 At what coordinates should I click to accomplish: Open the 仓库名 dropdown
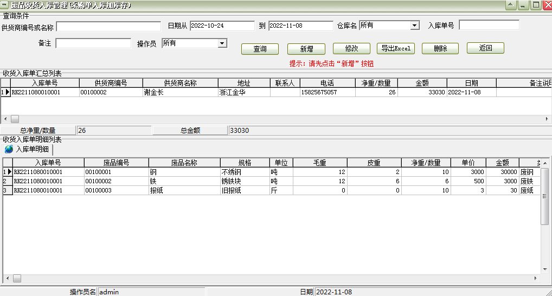415,25
